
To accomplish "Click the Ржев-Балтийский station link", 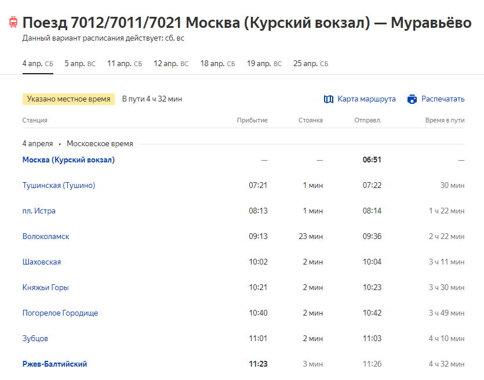I will 54,364.
